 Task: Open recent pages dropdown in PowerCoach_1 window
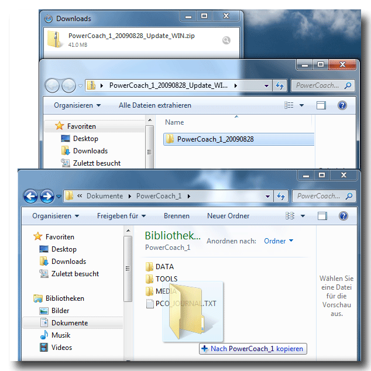(59, 197)
